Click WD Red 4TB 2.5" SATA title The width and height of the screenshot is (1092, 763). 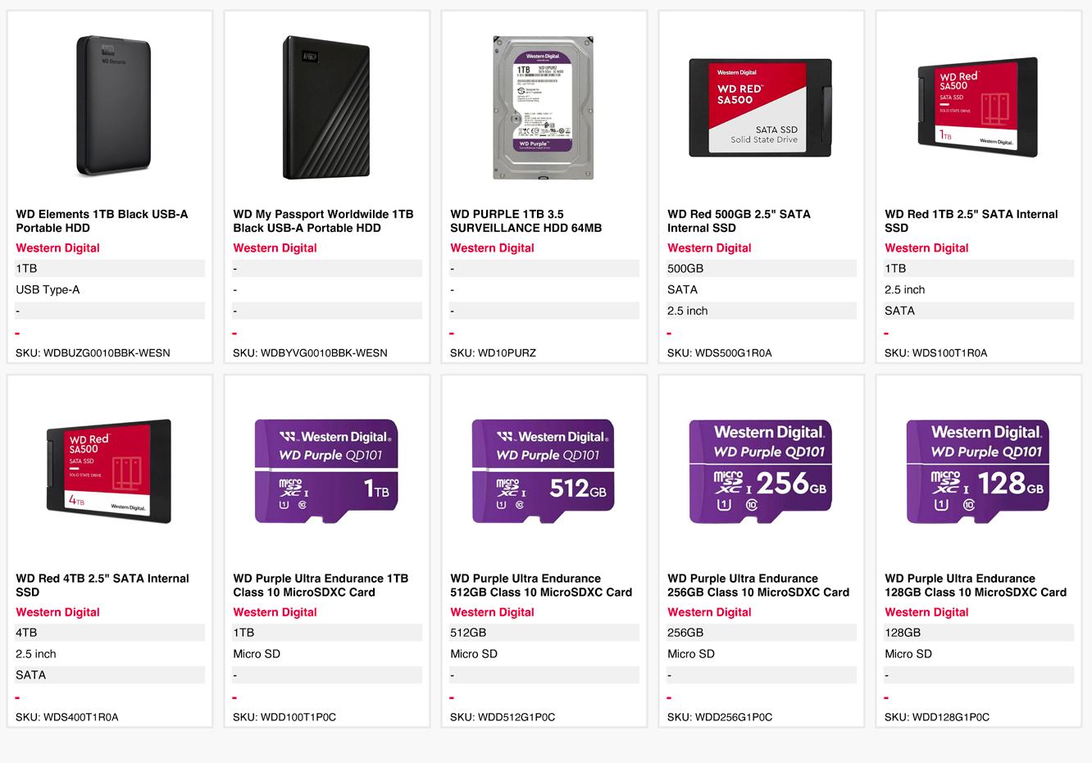click(102, 584)
